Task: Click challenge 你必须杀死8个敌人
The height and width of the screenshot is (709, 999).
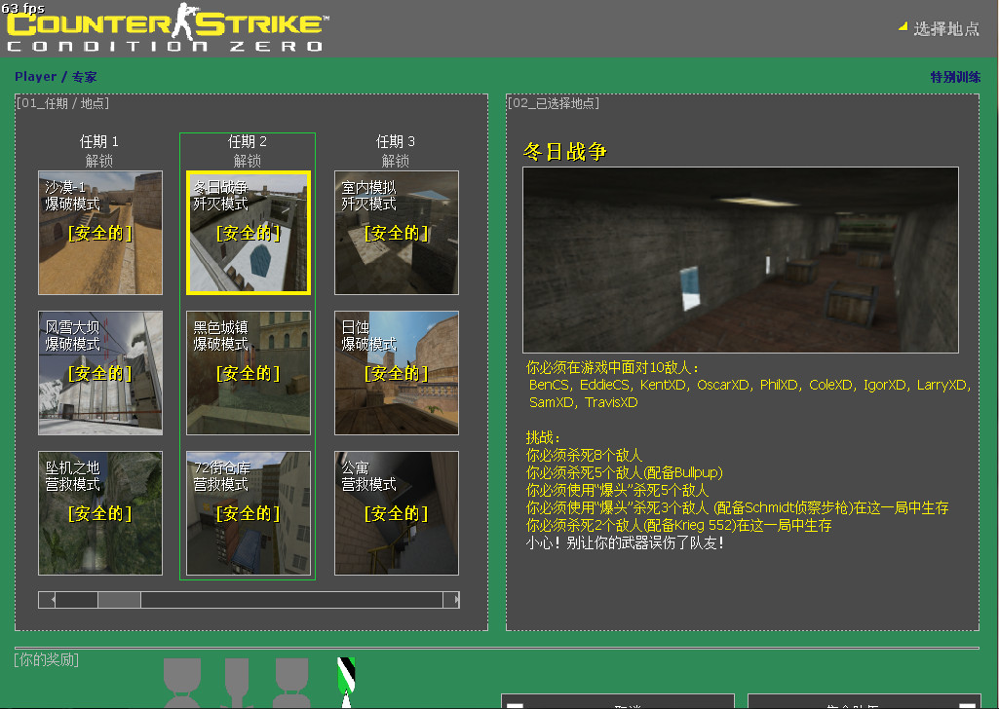Action: [584, 455]
